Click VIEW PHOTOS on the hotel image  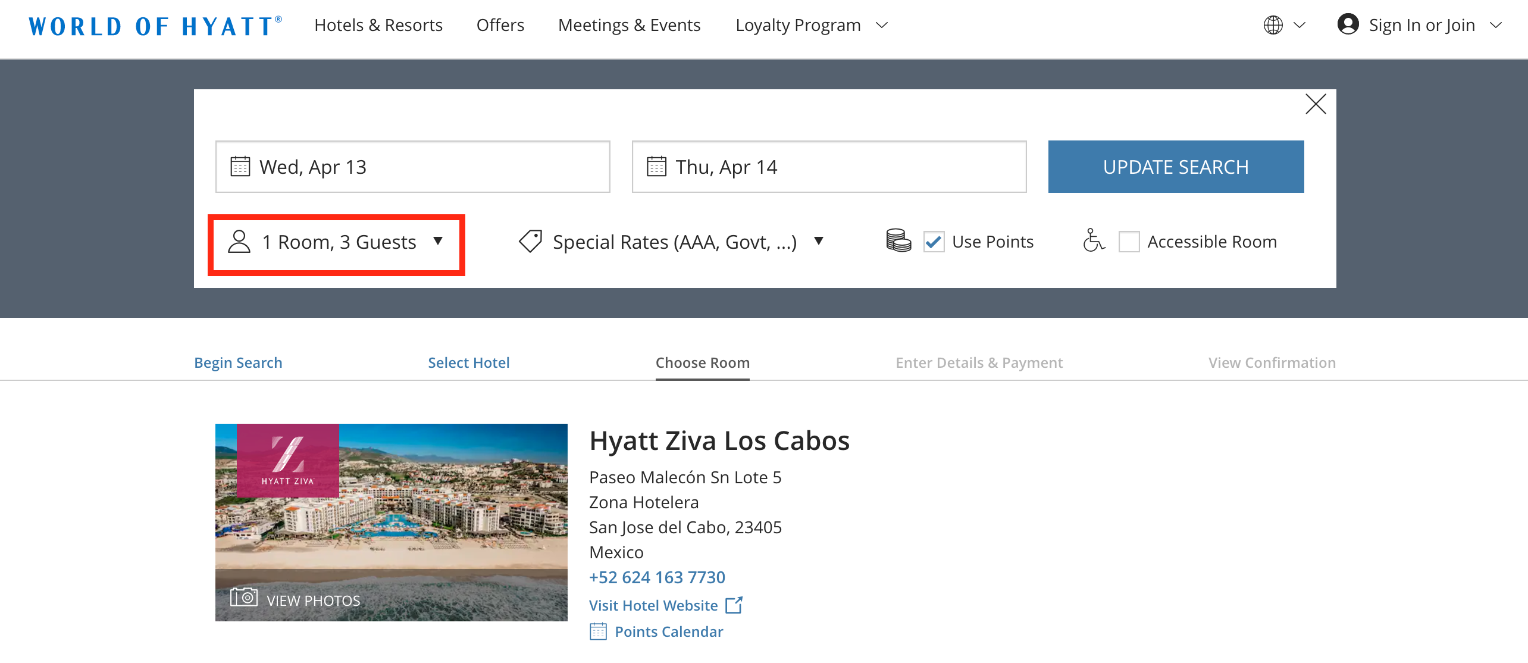tap(313, 601)
